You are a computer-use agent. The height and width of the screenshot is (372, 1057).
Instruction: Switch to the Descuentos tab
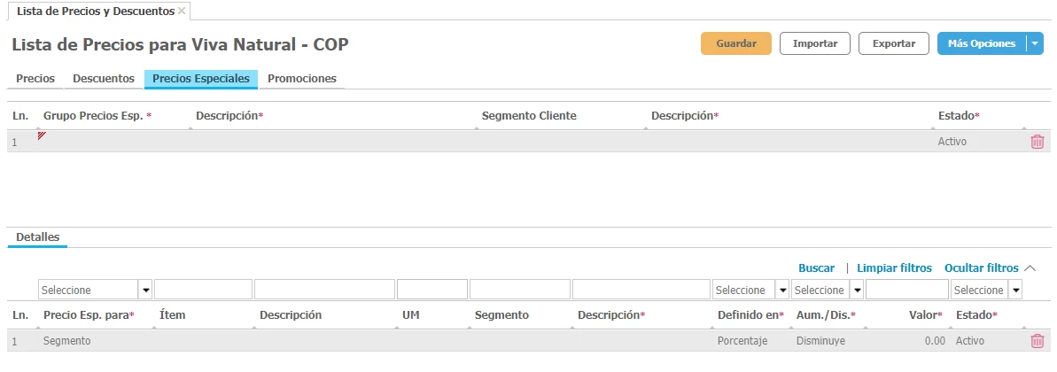[x=104, y=79]
